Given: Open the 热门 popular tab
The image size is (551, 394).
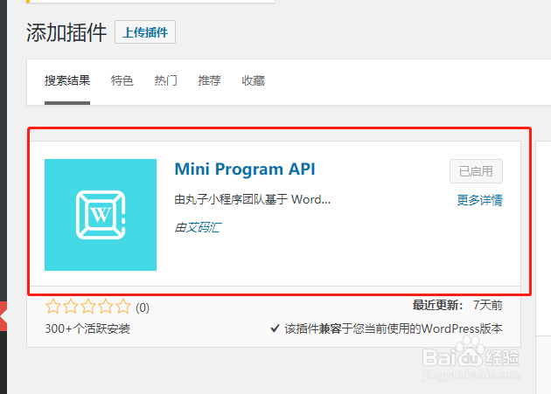Looking at the screenshot, I should (x=165, y=80).
